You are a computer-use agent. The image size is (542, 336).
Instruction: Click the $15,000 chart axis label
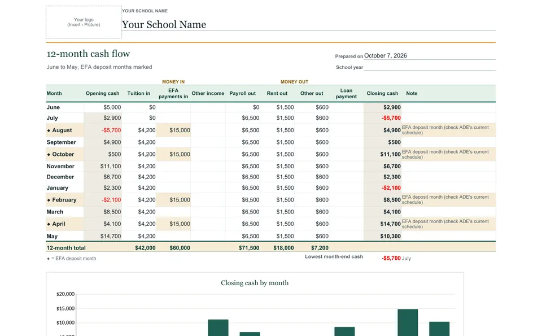[65, 309]
